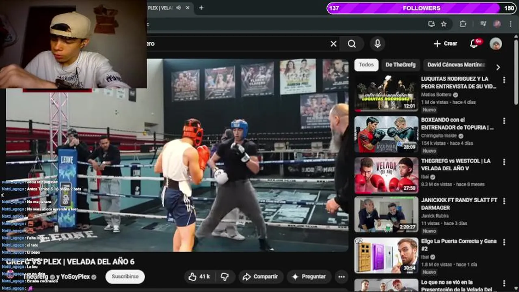Click the streamer webcam overlay
Image resolution: width=519 pixels, height=292 pixels.
click(x=73, y=44)
